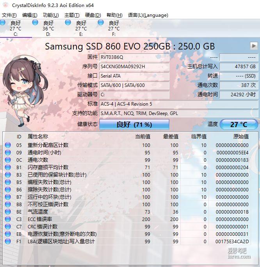Viewport: 260px width, 267px height.
Task: Click the 最差值 column header
Action: (171, 136)
